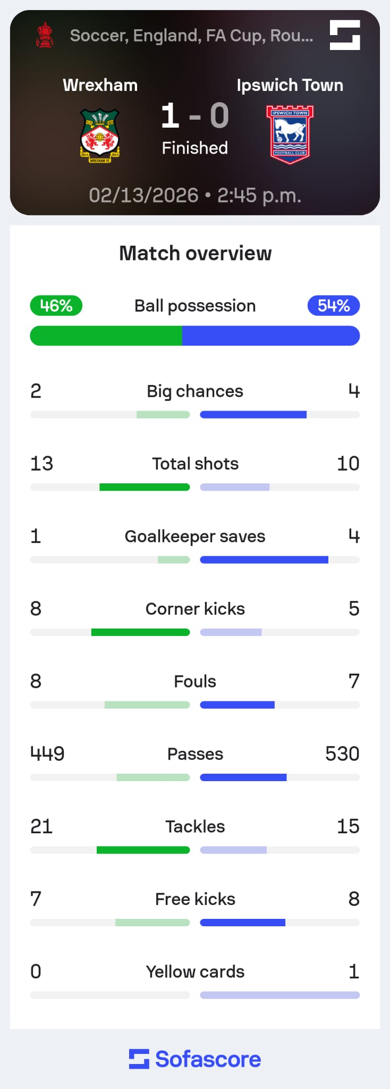
Task: Click the 46% possession badge
Action: 56,306
